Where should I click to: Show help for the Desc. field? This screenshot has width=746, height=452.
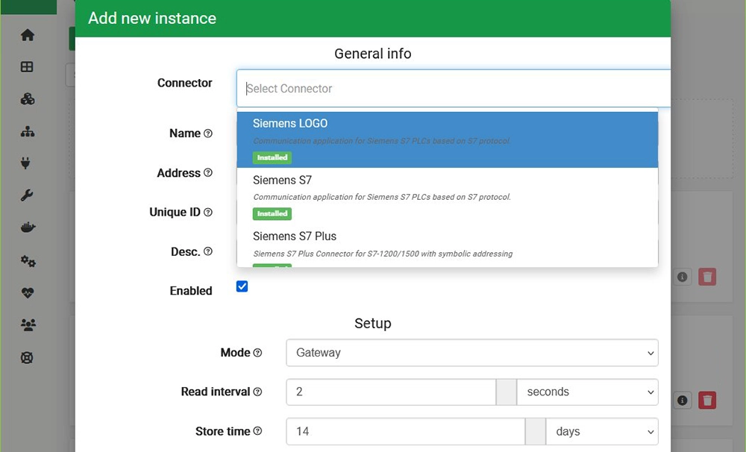point(208,251)
